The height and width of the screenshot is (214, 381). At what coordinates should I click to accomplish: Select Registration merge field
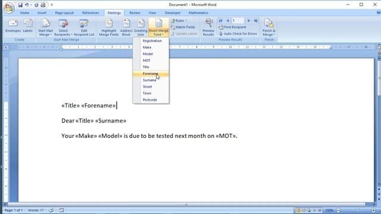(151, 41)
